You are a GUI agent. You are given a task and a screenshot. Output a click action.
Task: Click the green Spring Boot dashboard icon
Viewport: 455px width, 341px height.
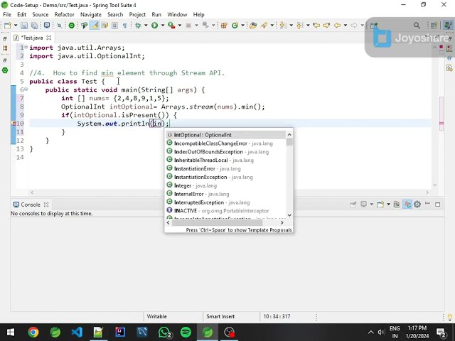pyautogui.click(x=71, y=26)
